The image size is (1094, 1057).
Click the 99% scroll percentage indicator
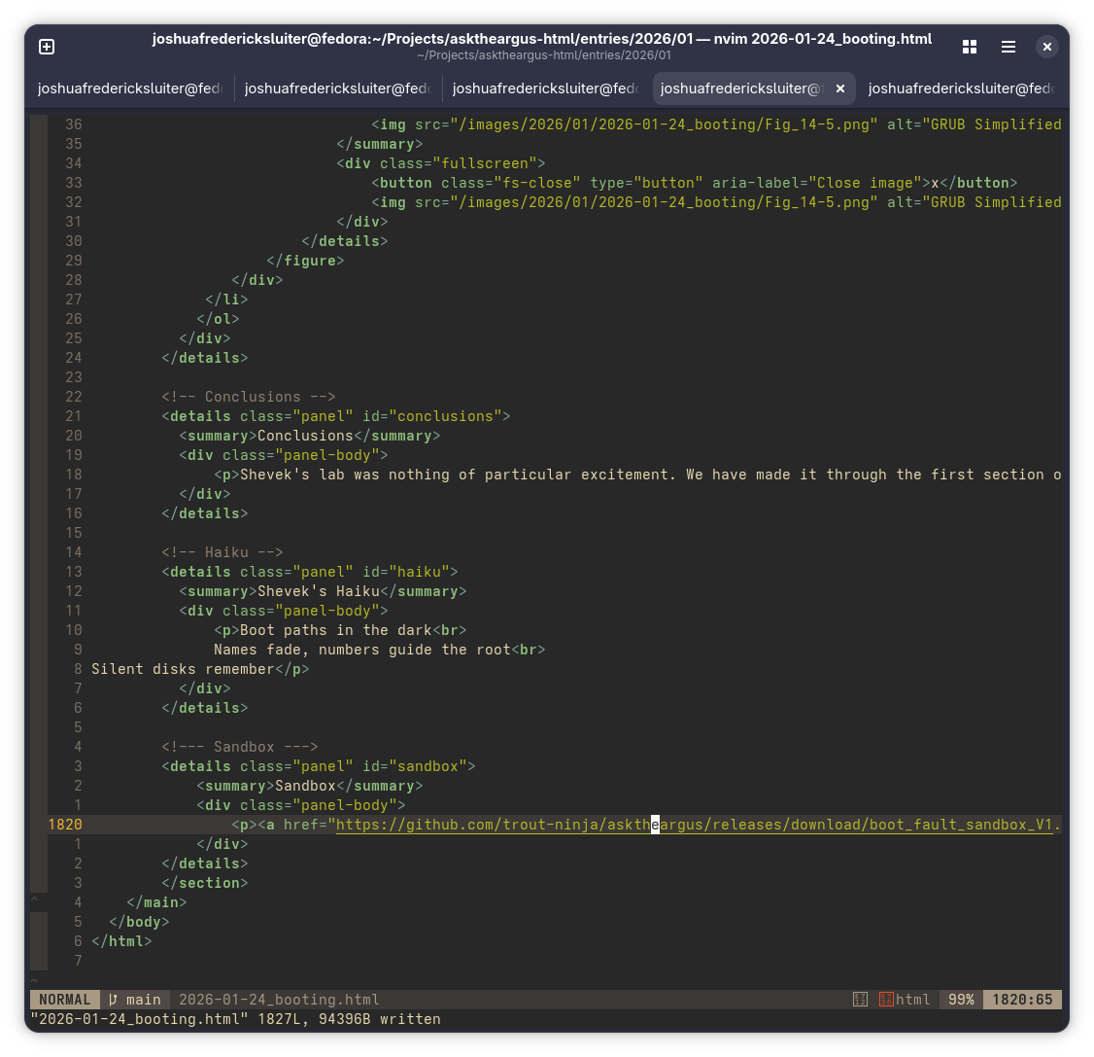click(961, 1000)
